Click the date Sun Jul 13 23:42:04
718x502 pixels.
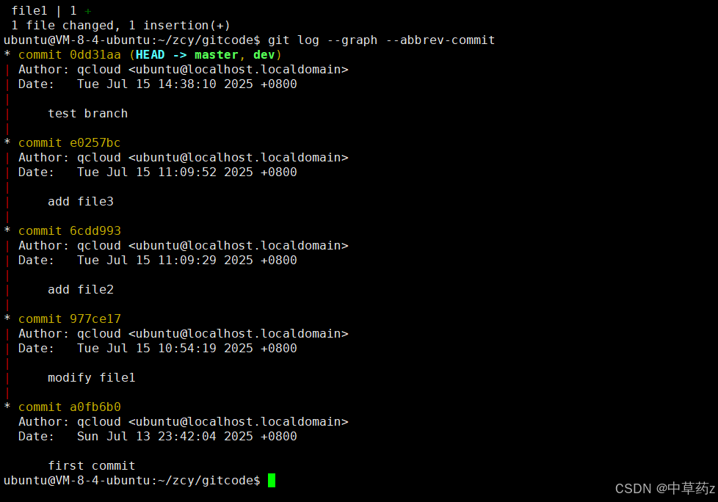click(x=186, y=437)
